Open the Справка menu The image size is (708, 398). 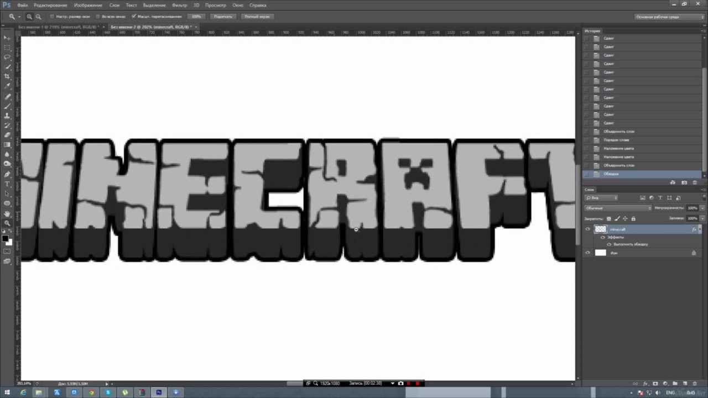258,5
